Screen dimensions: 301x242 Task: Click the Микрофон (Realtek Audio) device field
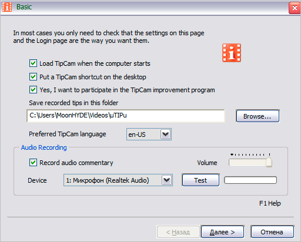coord(118,180)
